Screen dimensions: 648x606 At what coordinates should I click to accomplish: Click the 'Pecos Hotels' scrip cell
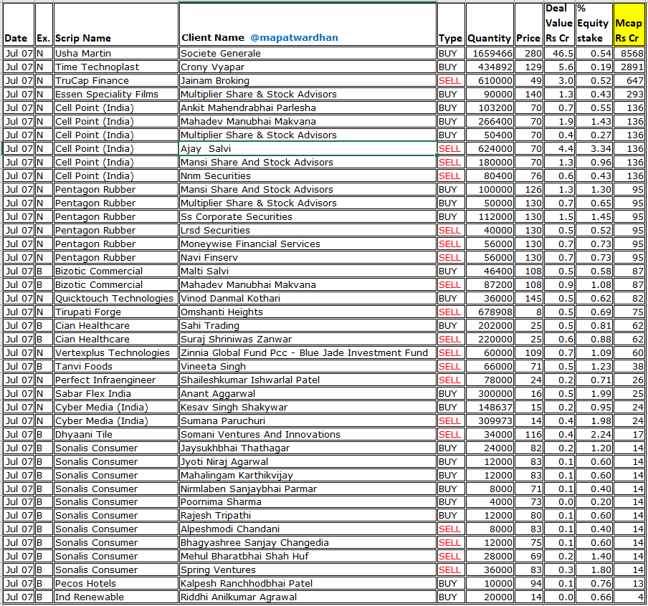(115, 584)
